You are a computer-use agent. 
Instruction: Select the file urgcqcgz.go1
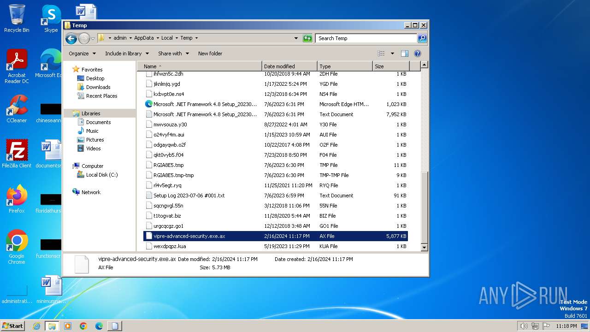[x=276, y=226]
